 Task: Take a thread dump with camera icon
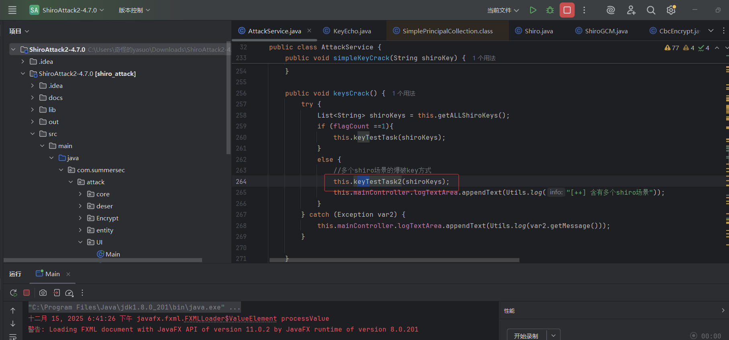(43, 293)
